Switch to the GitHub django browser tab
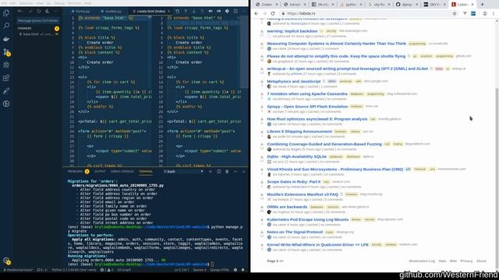This screenshot has height=280, width=499. pyautogui.click(x=406, y=5)
